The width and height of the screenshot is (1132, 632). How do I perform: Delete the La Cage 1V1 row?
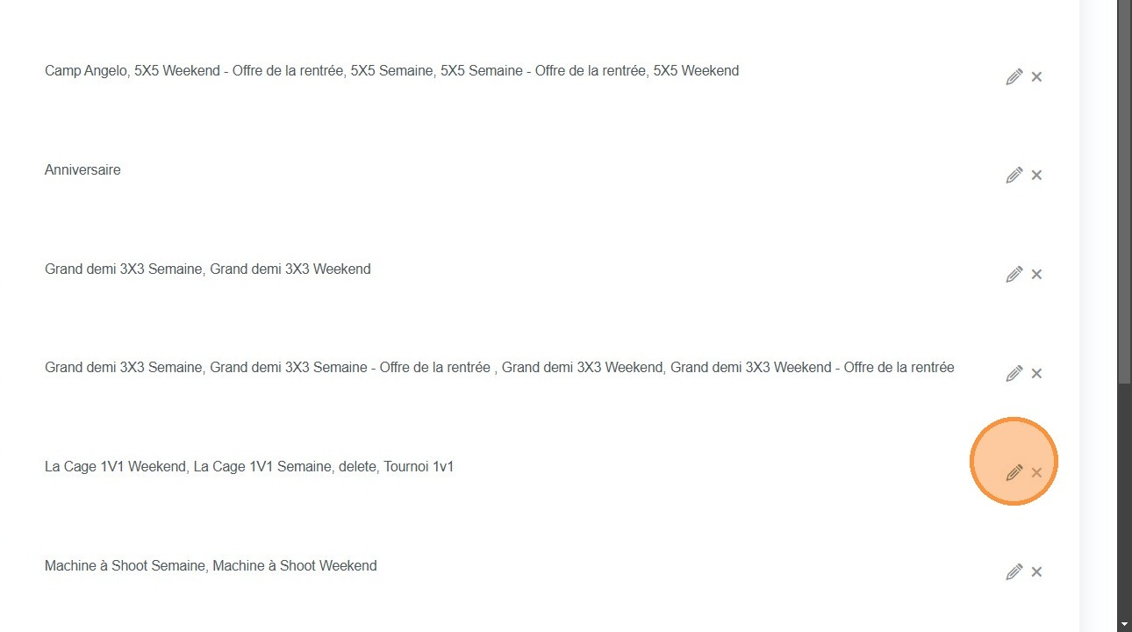coord(1036,473)
